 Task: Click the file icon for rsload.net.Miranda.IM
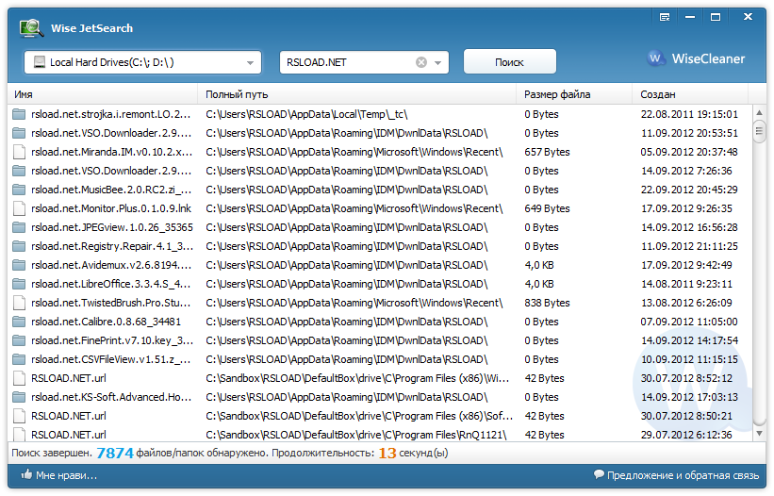point(19,152)
